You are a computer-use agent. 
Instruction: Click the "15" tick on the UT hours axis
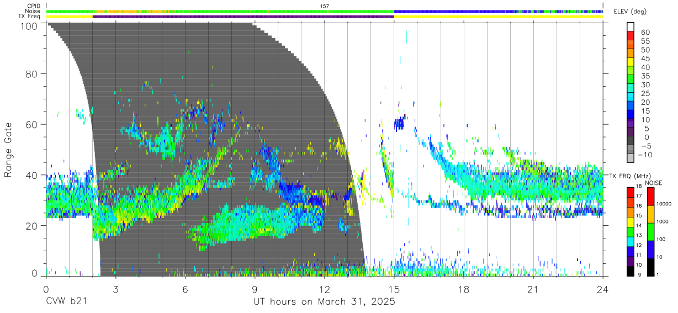394,289
